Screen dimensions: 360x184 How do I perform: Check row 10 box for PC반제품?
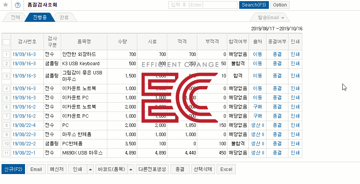(x=6, y=144)
